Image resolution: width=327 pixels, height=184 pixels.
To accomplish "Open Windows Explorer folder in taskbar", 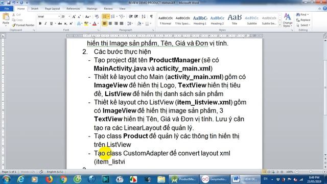I will (161, 179).
